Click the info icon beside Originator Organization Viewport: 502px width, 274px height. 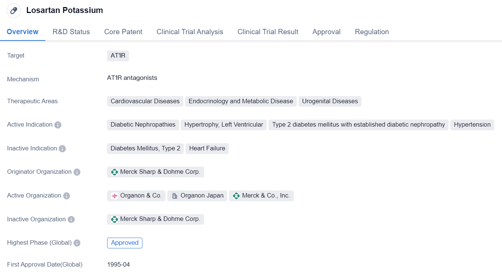77,172
